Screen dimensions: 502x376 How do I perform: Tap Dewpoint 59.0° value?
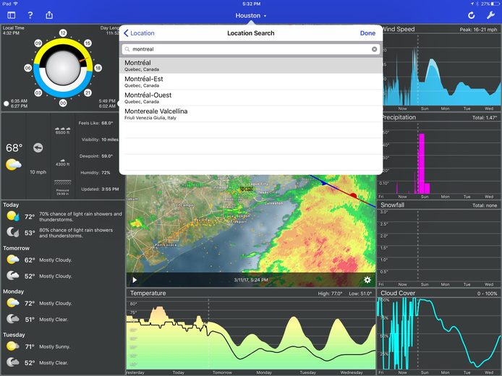[107, 156]
